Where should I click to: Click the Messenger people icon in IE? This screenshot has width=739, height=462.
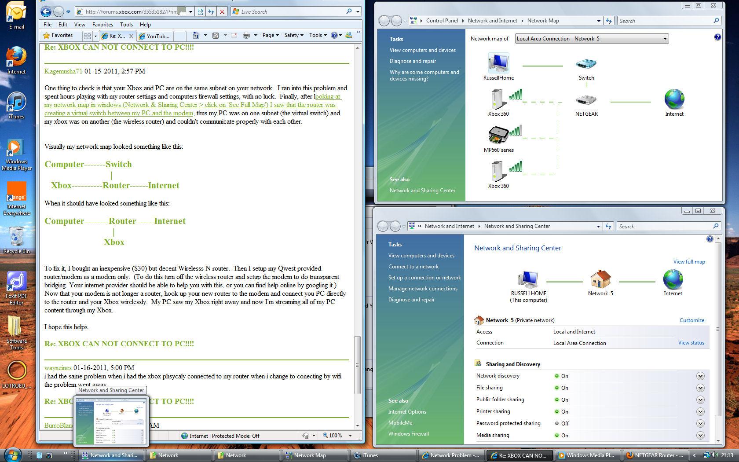point(349,35)
